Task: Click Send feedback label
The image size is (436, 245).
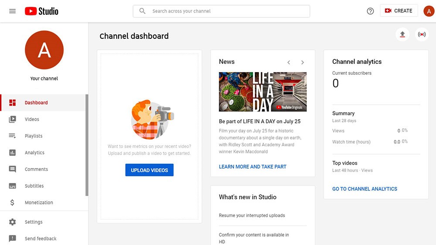Action: (x=41, y=238)
